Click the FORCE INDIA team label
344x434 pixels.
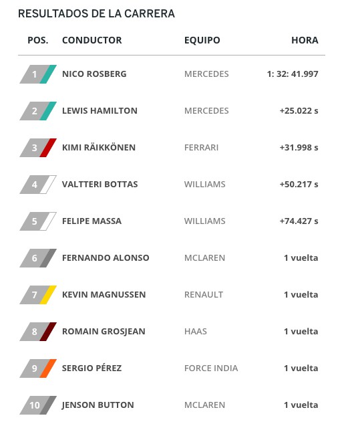[211, 368]
